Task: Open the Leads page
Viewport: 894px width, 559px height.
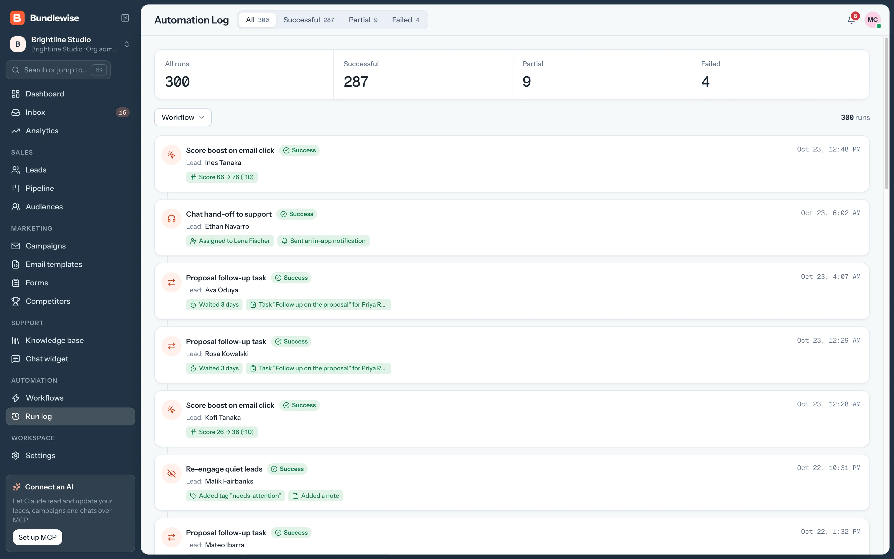Action: pos(70,170)
